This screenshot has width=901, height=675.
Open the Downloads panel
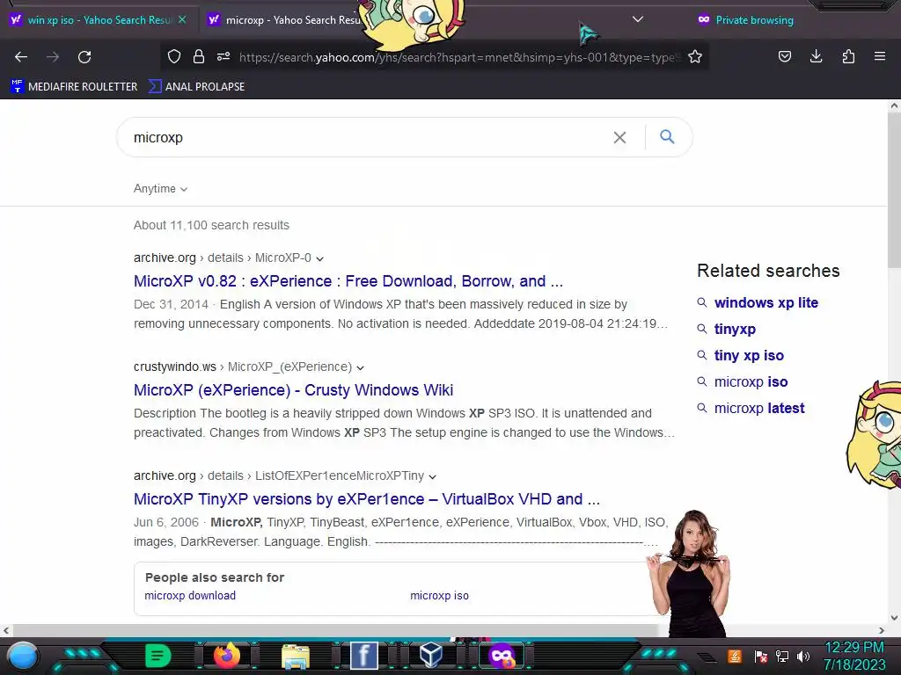click(816, 56)
